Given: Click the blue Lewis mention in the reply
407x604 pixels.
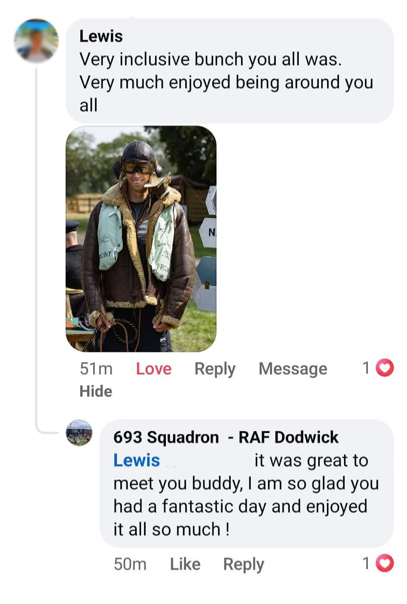Looking at the screenshot, I should pyautogui.click(x=137, y=460).
